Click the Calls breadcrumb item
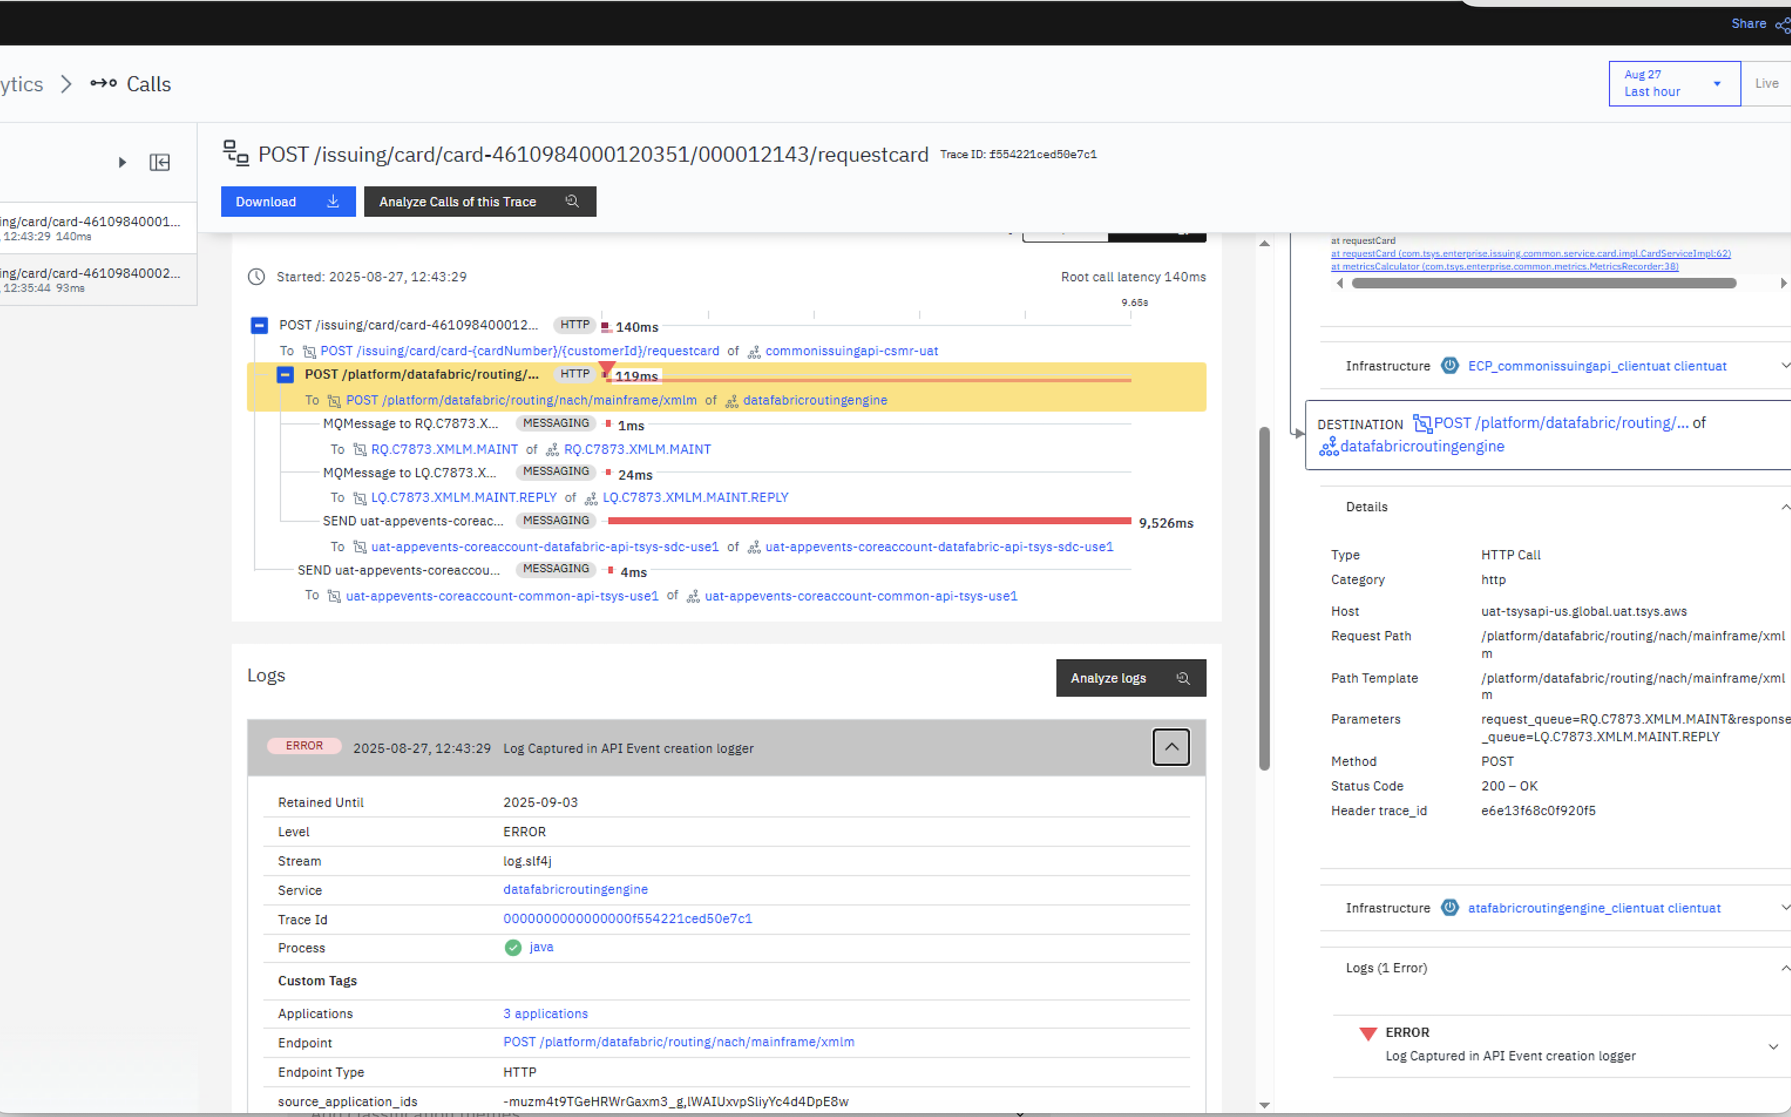The width and height of the screenshot is (1791, 1117). tap(148, 84)
